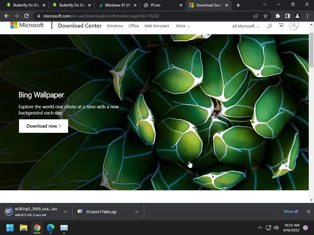Open the monitor app taskbar icon
314x235 pixels.
tap(64, 228)
